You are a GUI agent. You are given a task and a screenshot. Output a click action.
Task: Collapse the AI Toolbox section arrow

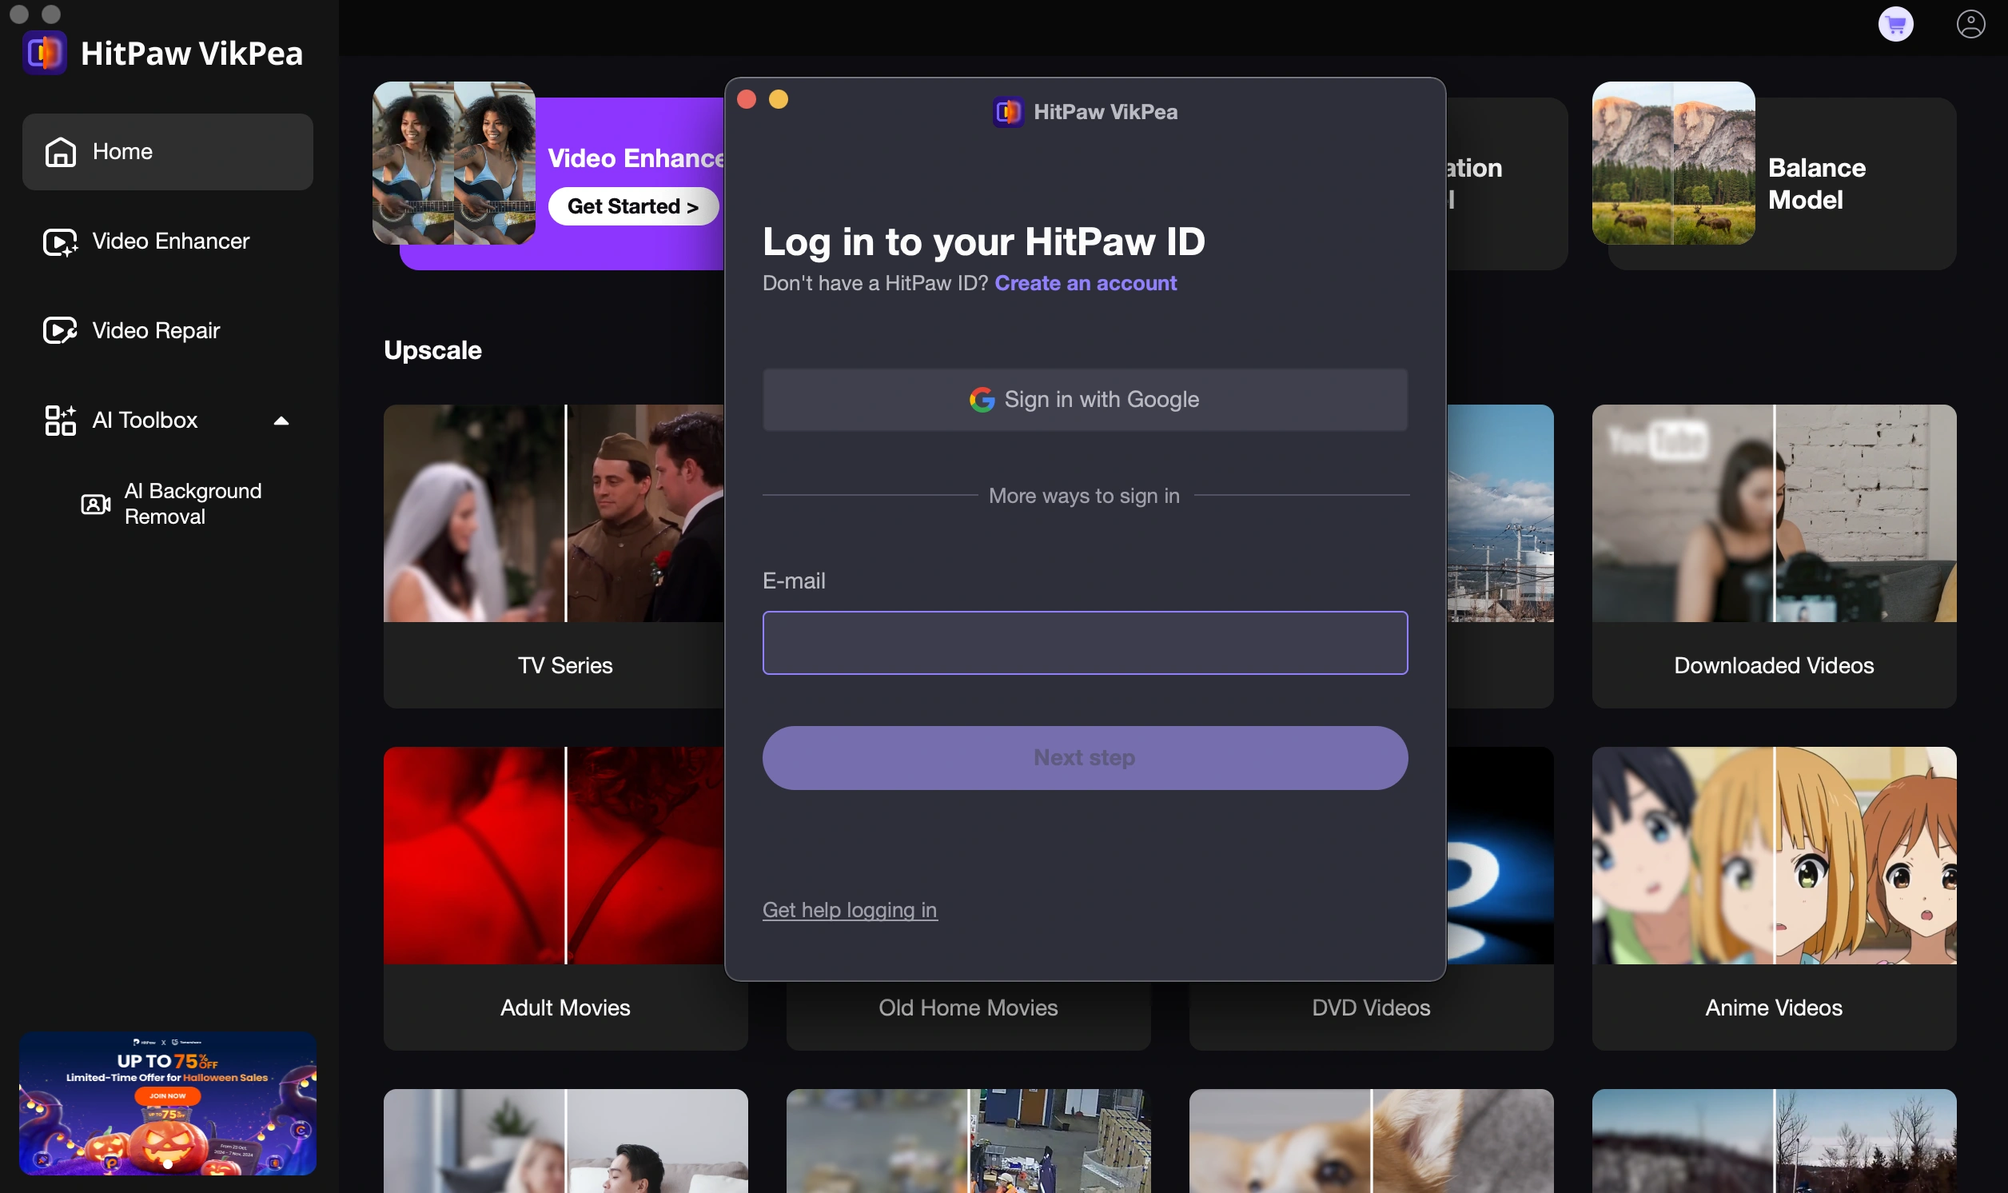(x=281, y=421)
